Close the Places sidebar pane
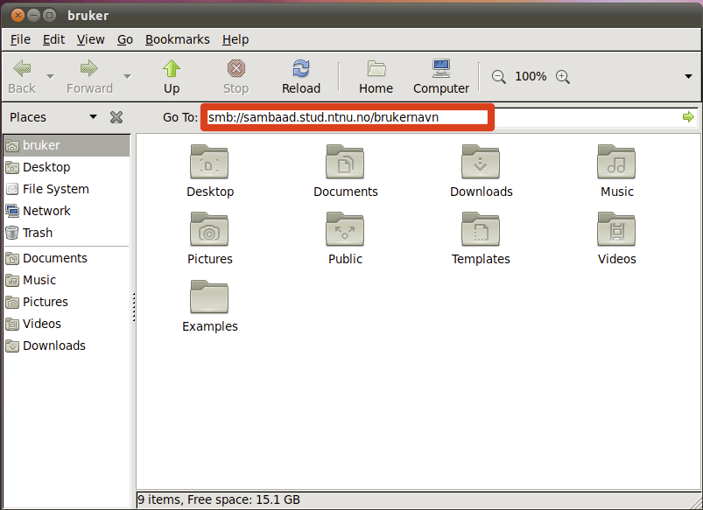703x510 pixels. [116, 117]
